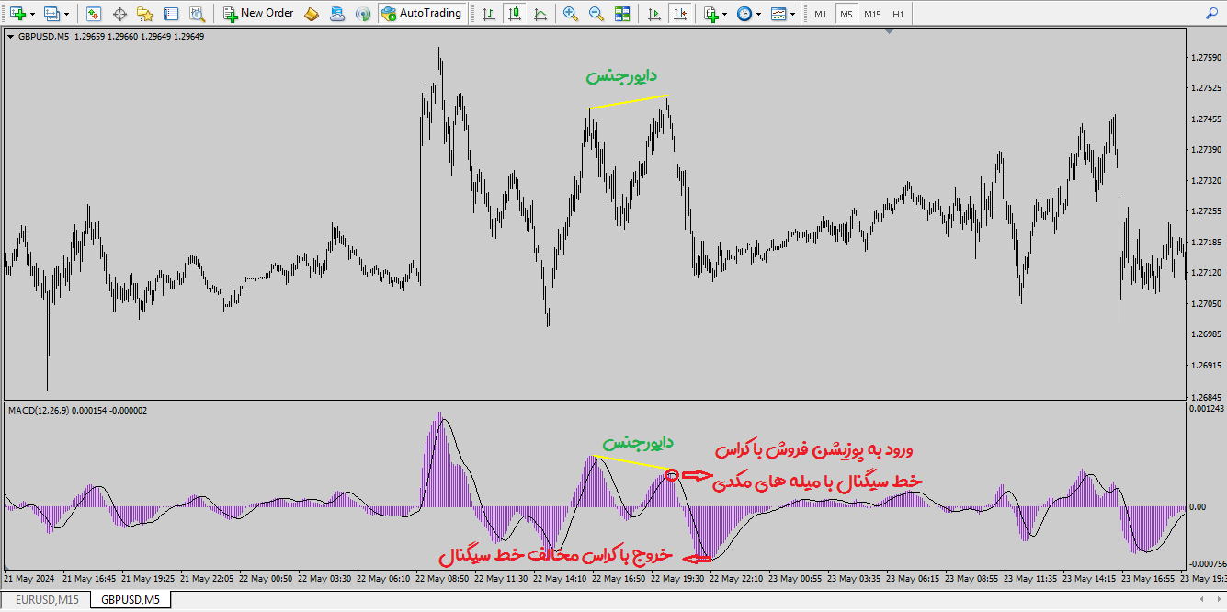Open the Market Watch window icon
1227x612 pixels.
pos(94,14)
